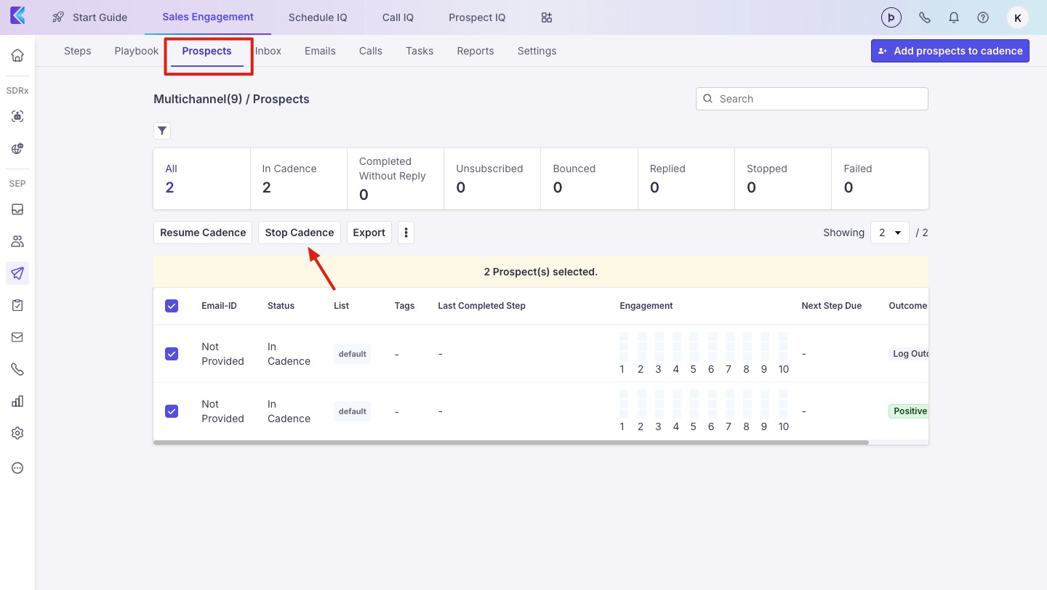Filter by Completed Without Reply card
Screen dimensions: 1047x590
(x=396, y=179)
